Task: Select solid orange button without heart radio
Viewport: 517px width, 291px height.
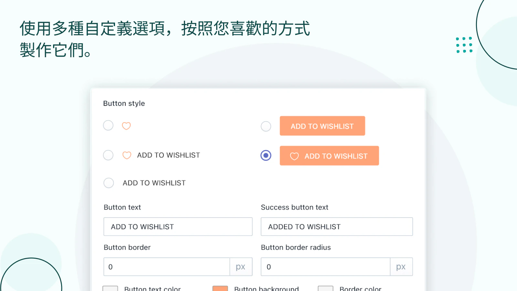Action: coord(266,126)
